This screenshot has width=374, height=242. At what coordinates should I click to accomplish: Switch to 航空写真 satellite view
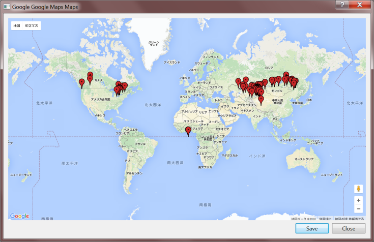pos(31,25)
